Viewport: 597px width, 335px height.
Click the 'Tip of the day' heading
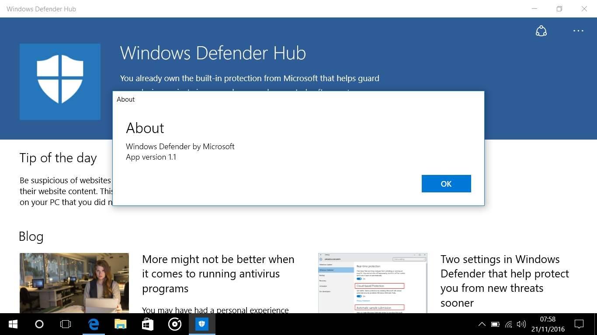pos(58,158)
